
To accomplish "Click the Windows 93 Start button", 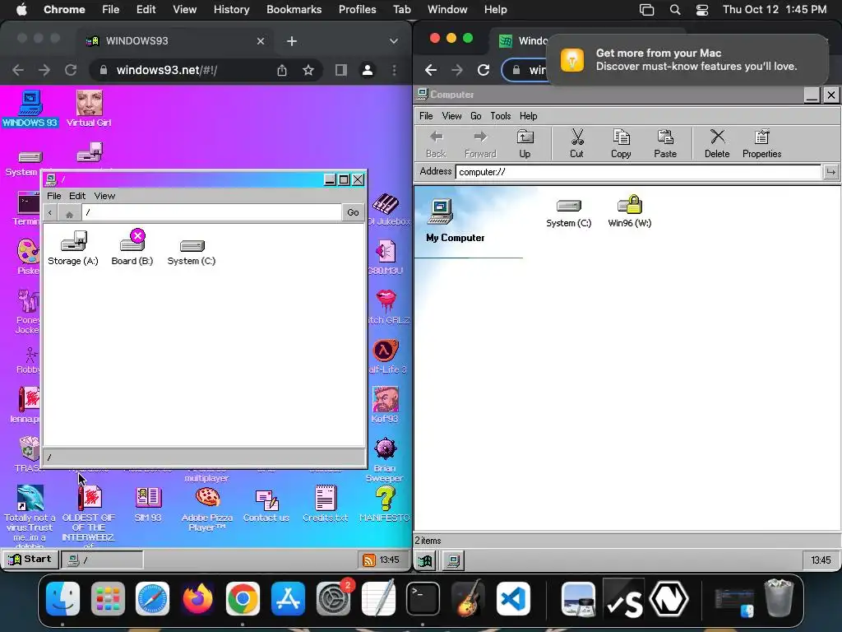I will tap(30, 560).
